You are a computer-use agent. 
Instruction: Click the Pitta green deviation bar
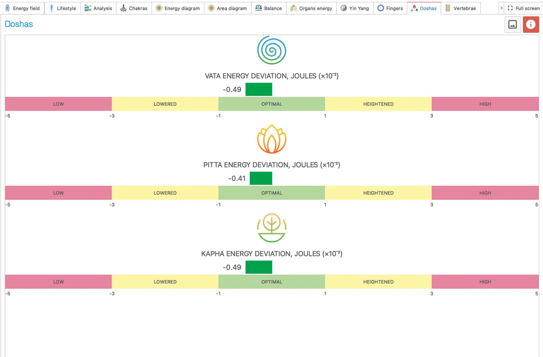click(261, 178)
